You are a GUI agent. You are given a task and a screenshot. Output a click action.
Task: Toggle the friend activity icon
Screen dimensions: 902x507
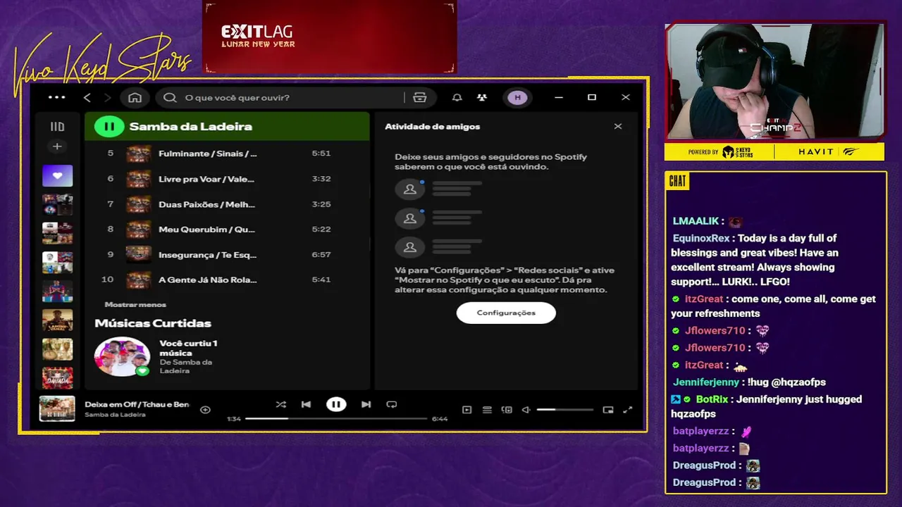482,97
